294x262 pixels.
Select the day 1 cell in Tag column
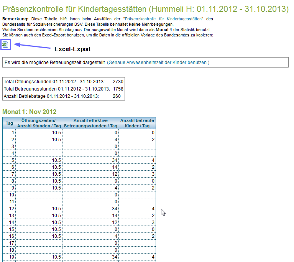pyautogui.click(x=10, y=133)
